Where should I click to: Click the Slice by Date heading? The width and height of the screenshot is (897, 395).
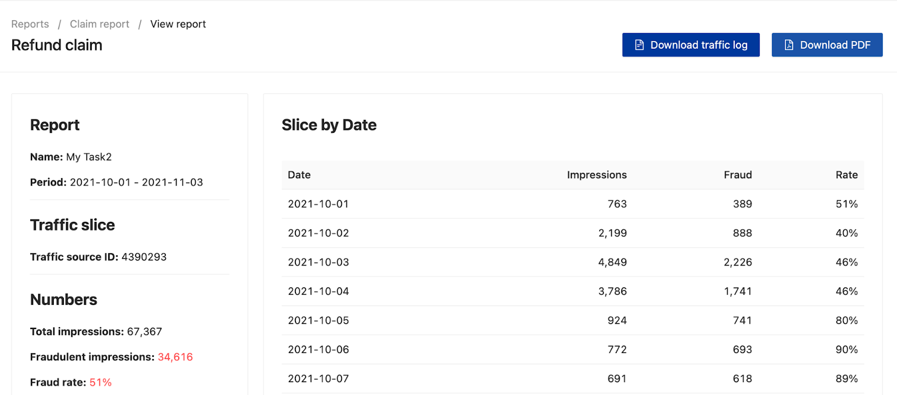pyautogui.click(x=329, y=125)
